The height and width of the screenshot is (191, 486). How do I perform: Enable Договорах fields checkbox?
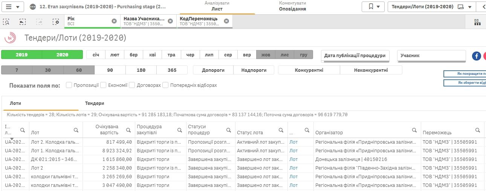132,85
